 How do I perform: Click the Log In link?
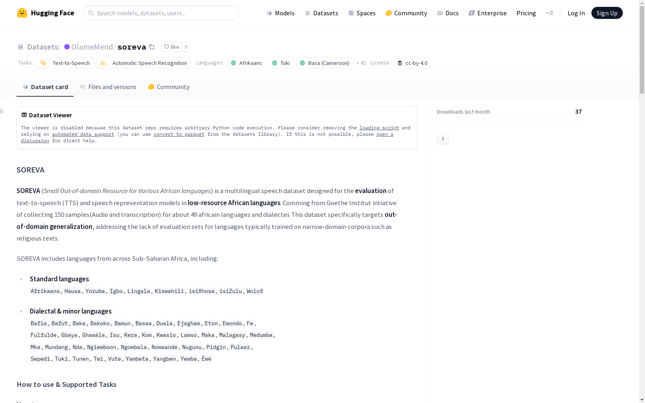[x=576, y=13]
